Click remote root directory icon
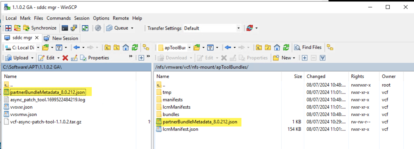Image resolution: width=414 pixels, height=149 pixels. 268,48
